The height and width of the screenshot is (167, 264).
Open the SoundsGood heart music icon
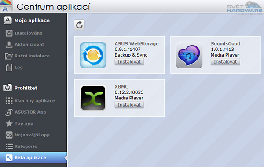[189, 55]
